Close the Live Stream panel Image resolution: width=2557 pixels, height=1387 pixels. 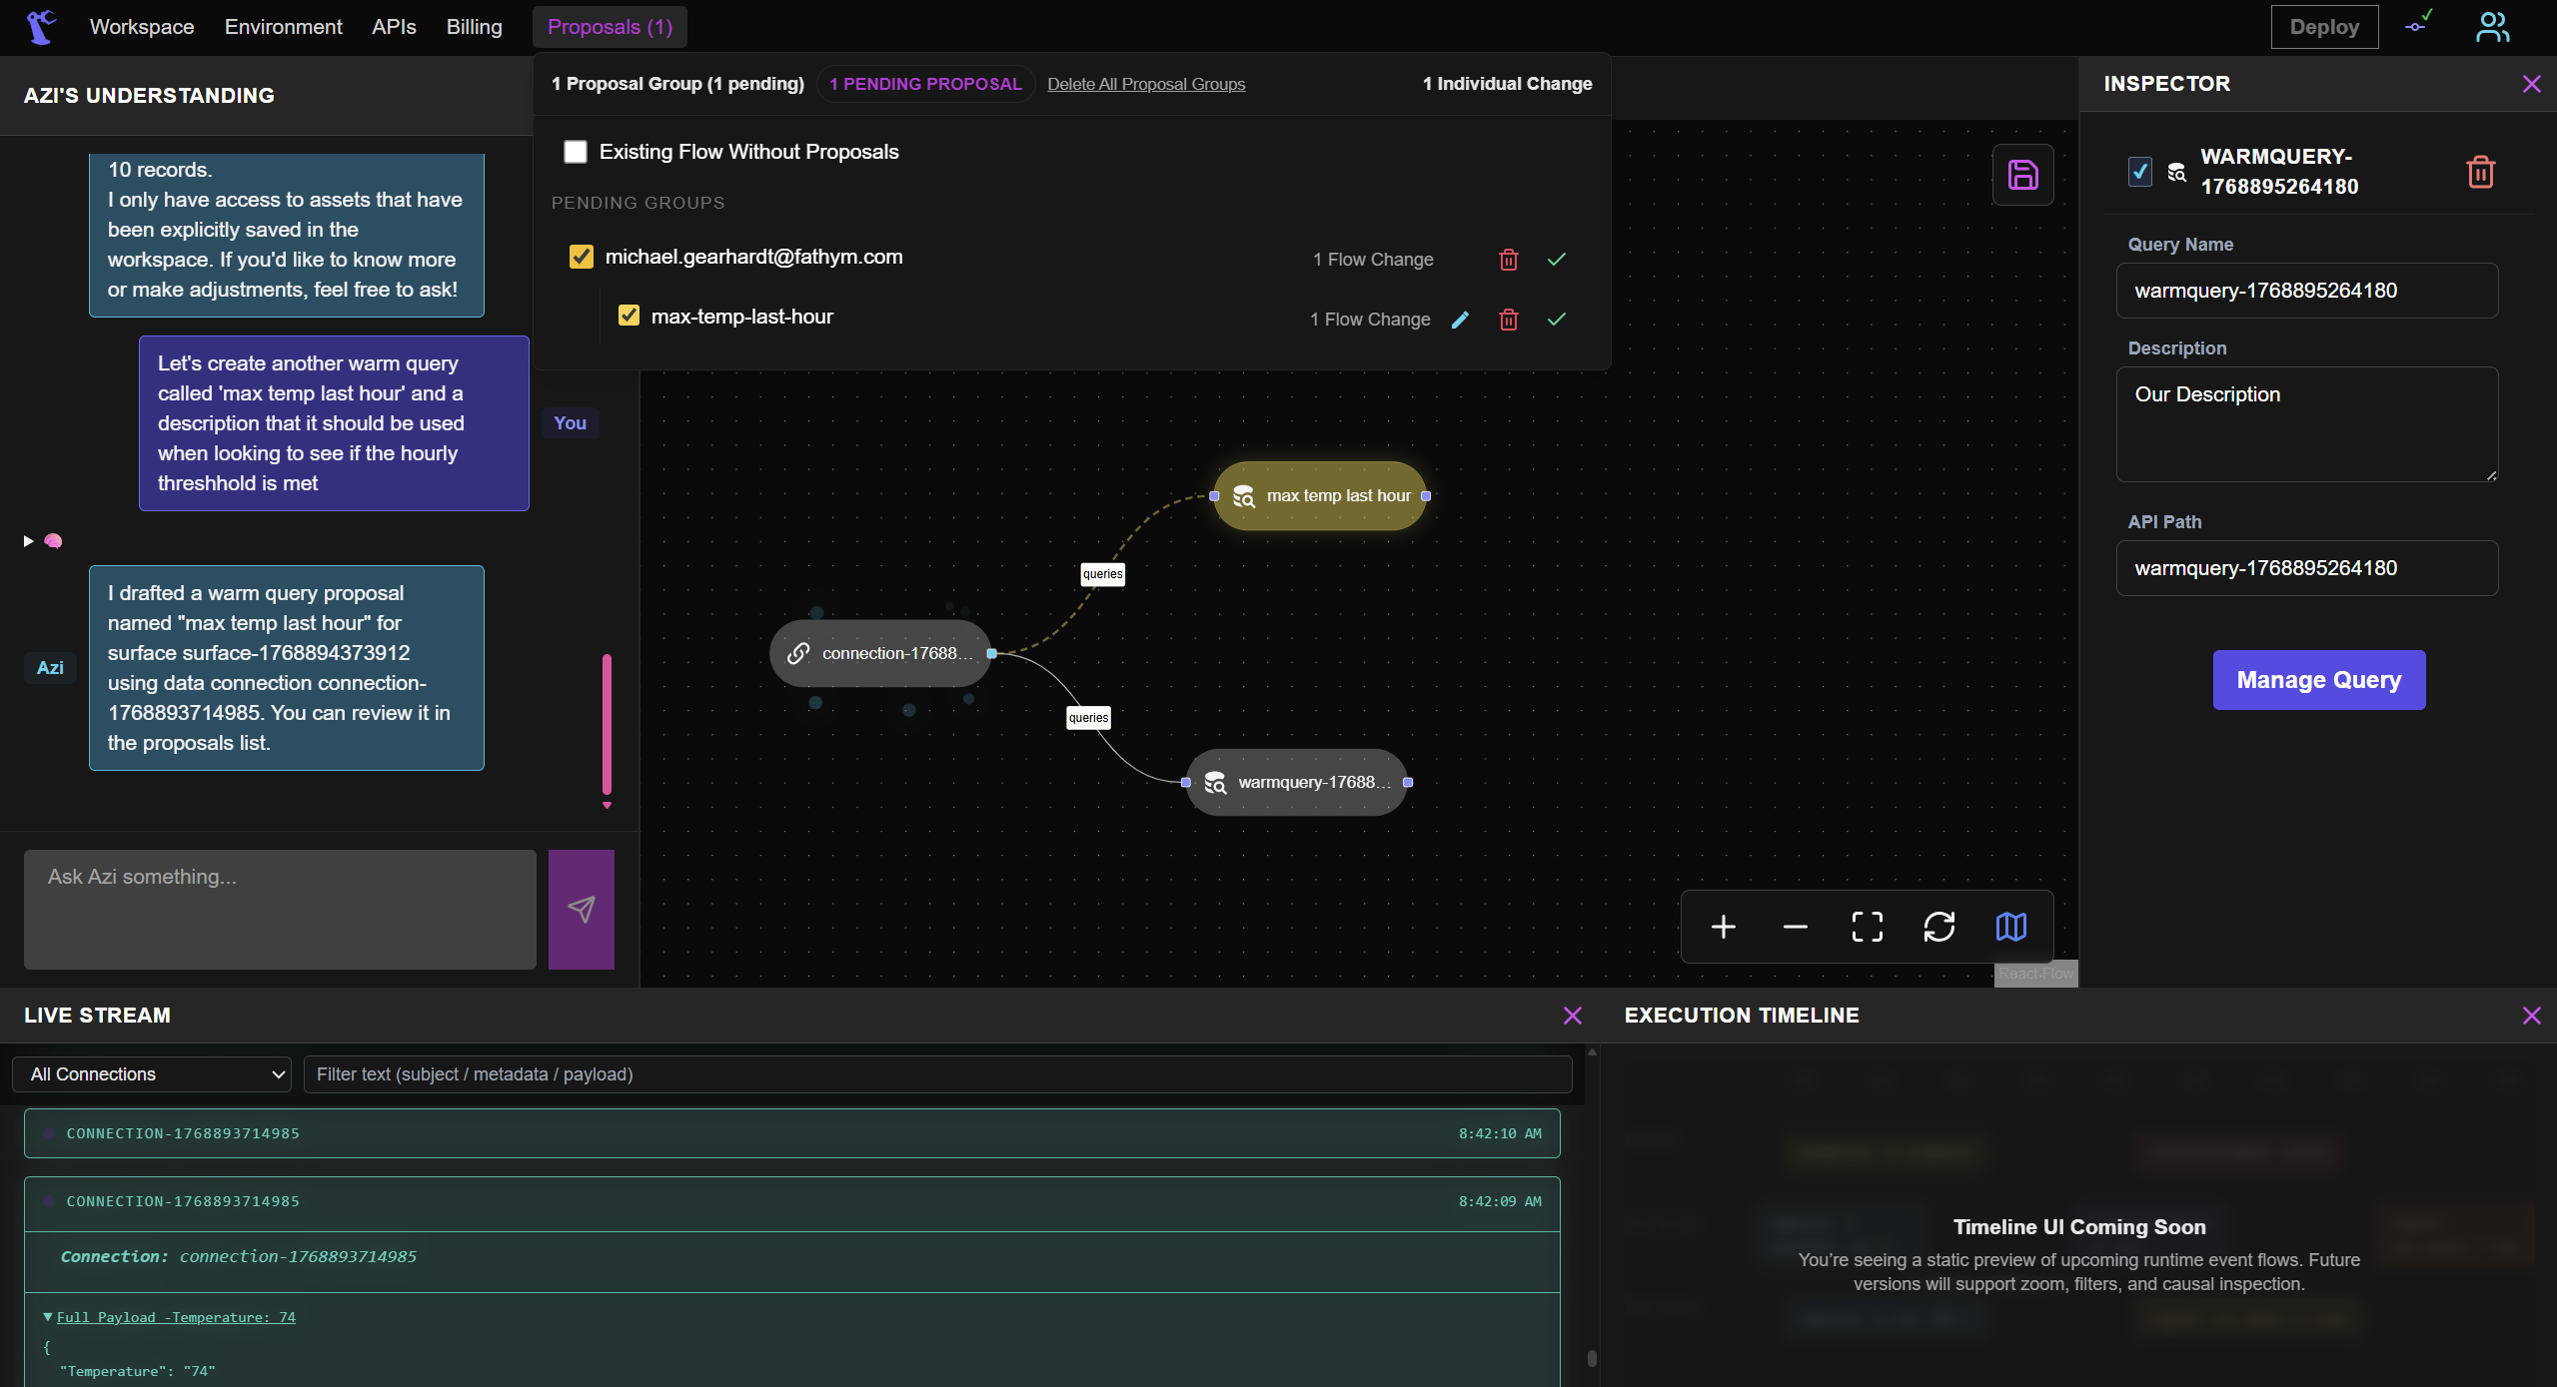click(x=1572, y=1016)
